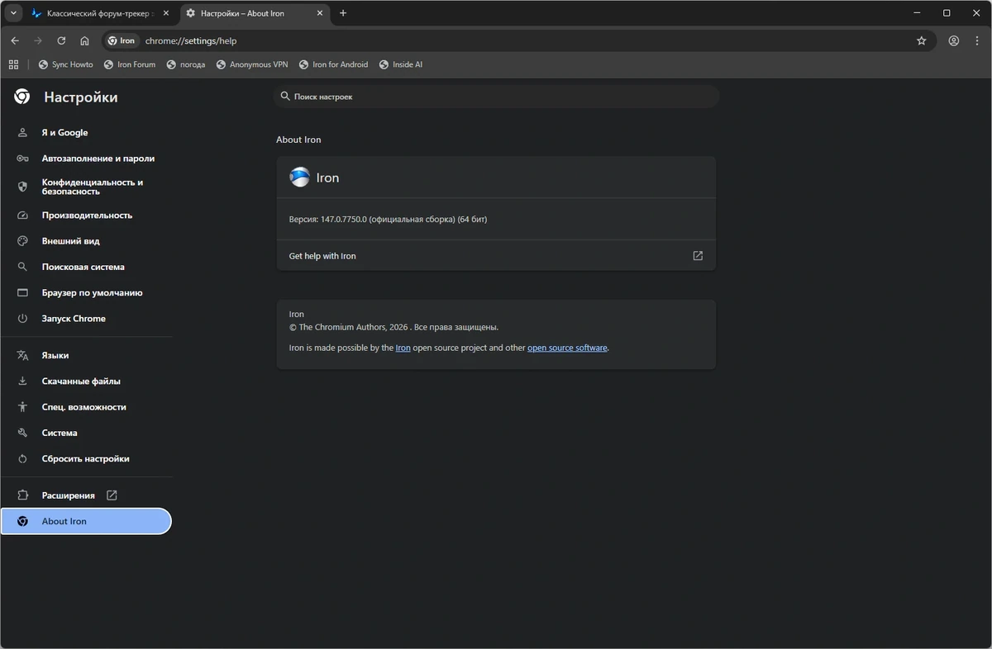Open Спец. возможности settings section
Screen dimensions: 992x649
pyautogui.click(x=86, y=407)
